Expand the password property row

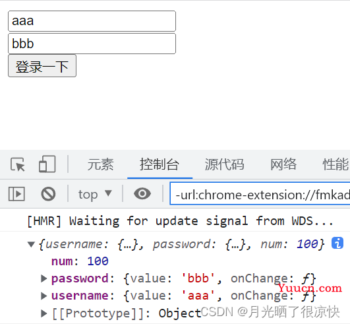pos(44,278)
